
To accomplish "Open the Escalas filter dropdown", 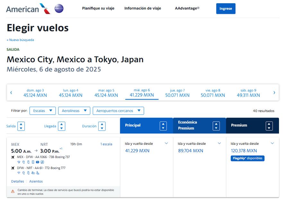I will (42, 110).
